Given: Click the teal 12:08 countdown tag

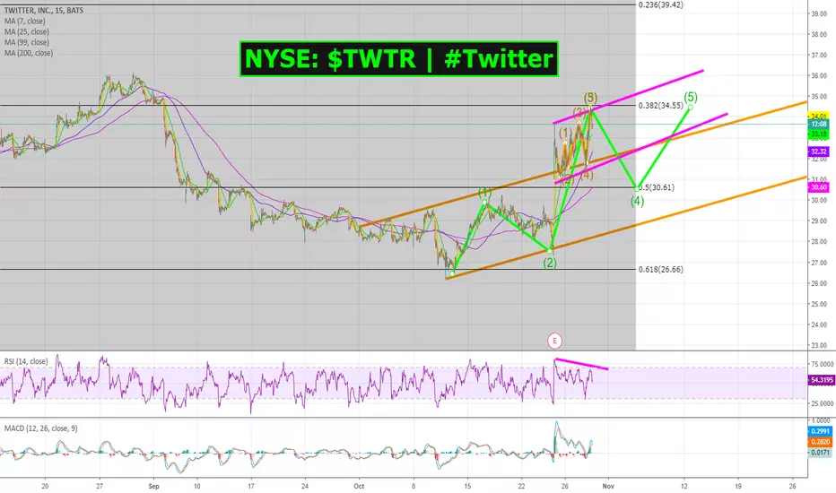Looking at the screenshot, I should pos(818,125).
